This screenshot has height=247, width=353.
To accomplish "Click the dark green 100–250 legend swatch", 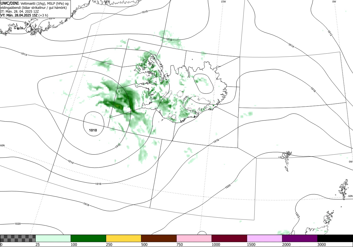I will [x=89, y=238].
